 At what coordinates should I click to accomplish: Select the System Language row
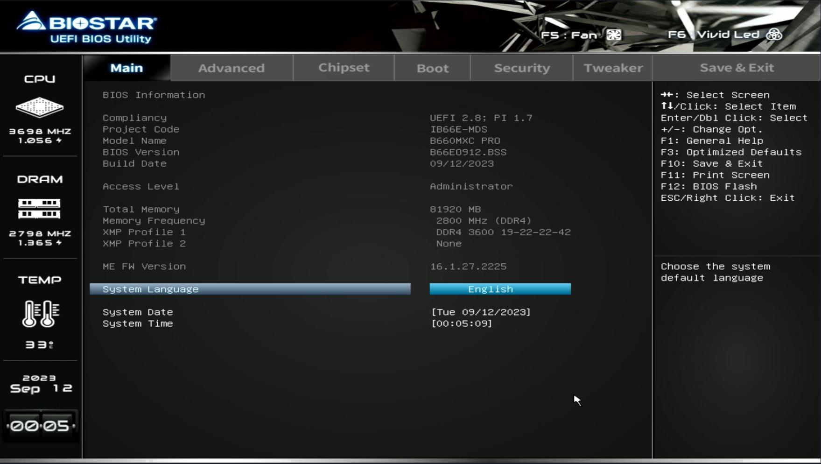coord(250,289)
